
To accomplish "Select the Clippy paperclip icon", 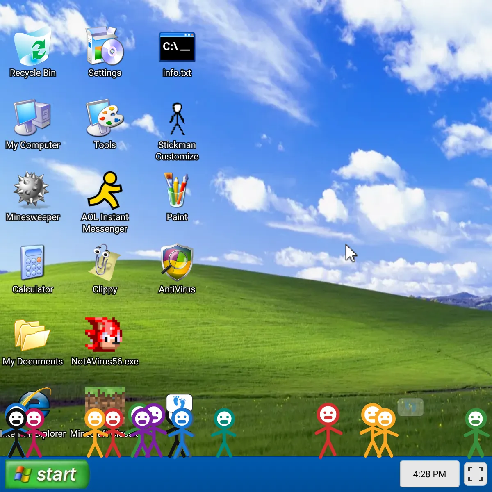I will pyautogui.click(x=104, y=262).
